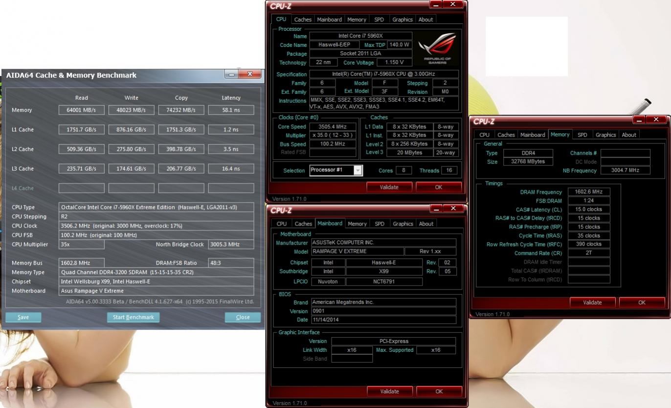Switch to CPU tab in CPU-Z memory window
The width and height of the screenshot is (671, 408).
point(484,135)
